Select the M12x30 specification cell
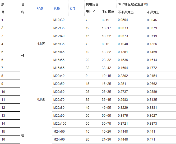176x144 pixels. (59, 20)
